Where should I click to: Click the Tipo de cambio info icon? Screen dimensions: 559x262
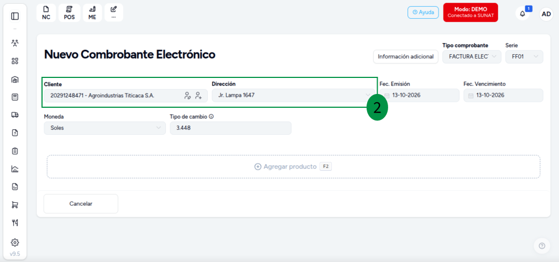coord(211,117)
